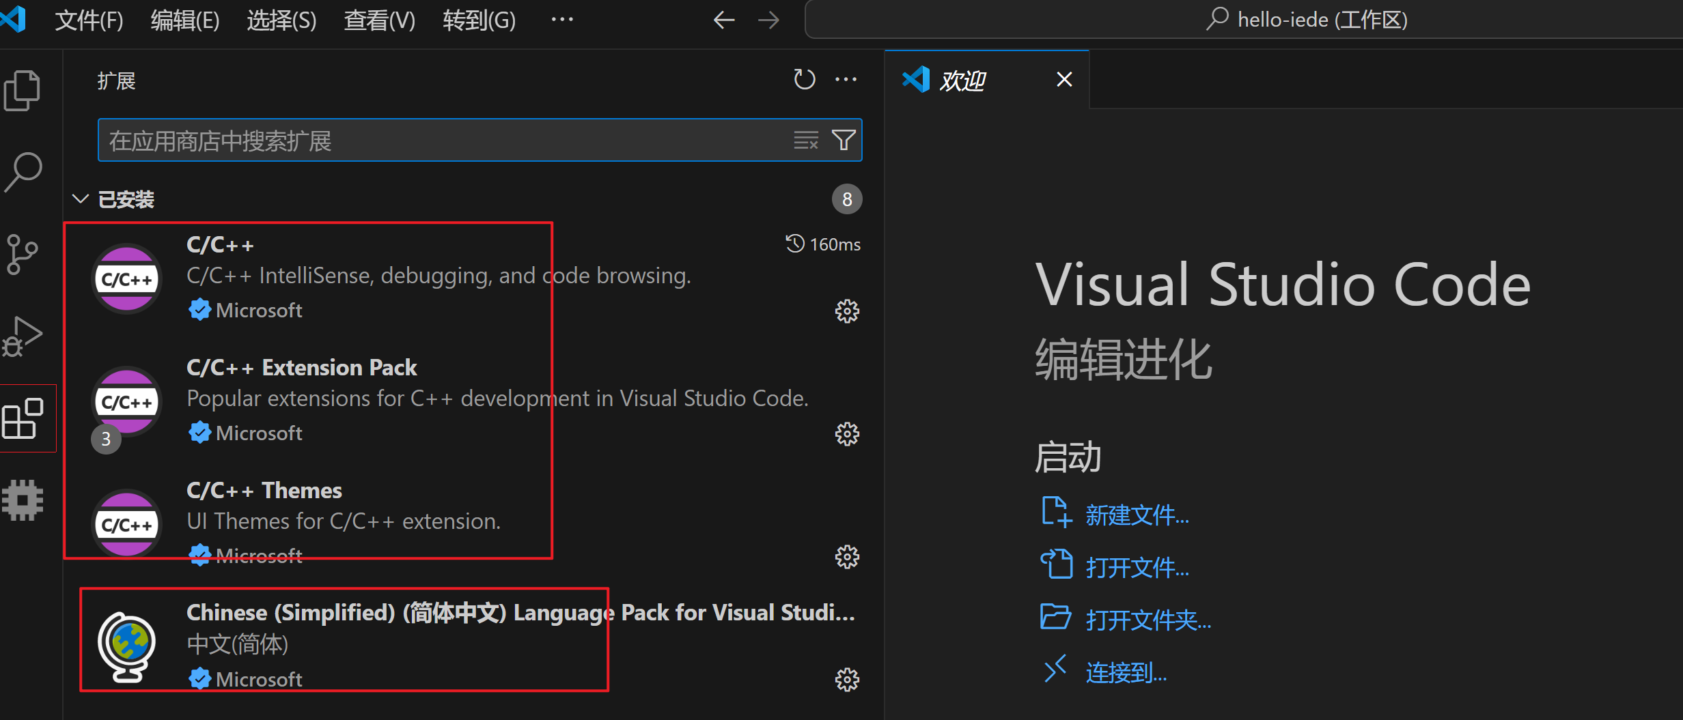Image resolution: width=1683 pixels, height=720 pixels.
Task: Close the 欢迎 tab
Action: [x=1064, y=80]
